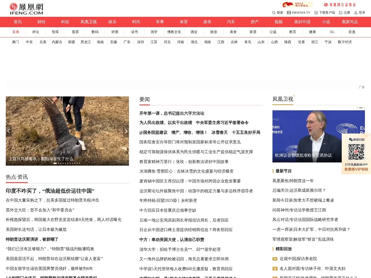The width and height of the screenshot is (371, 278).
Task: Play the 近观中国|探访养老院 video via play icon
Action: click(275, 259)
